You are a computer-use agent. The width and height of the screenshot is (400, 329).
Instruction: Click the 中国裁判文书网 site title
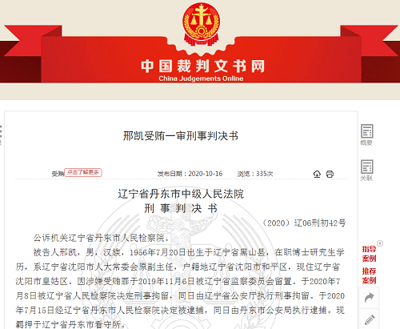point(202,66)
